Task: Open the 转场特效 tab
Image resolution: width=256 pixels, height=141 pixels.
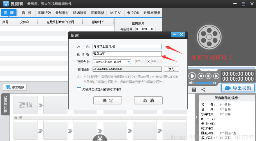Action: [80, 13]
